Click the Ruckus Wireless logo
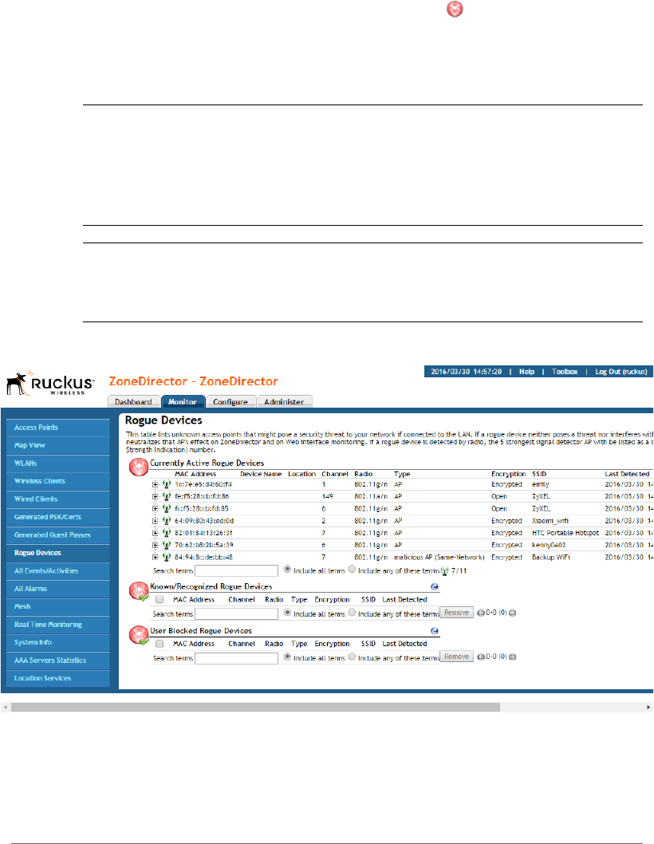 pos(50,383)
